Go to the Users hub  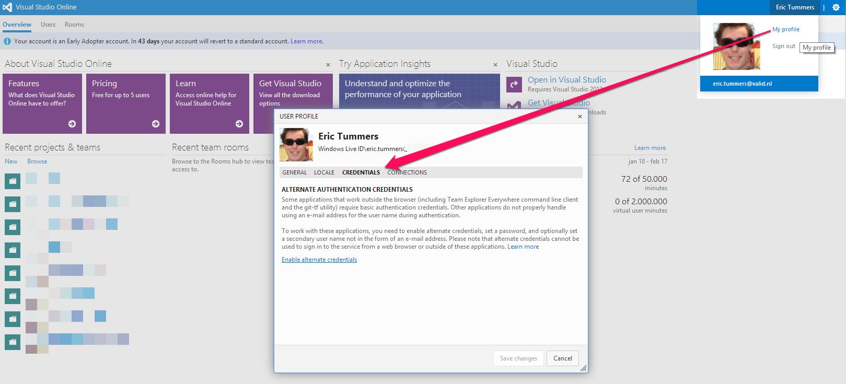tap(48, 25)
